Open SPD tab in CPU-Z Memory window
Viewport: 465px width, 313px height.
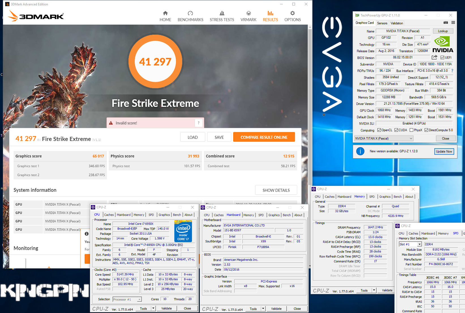click(372, 197)
